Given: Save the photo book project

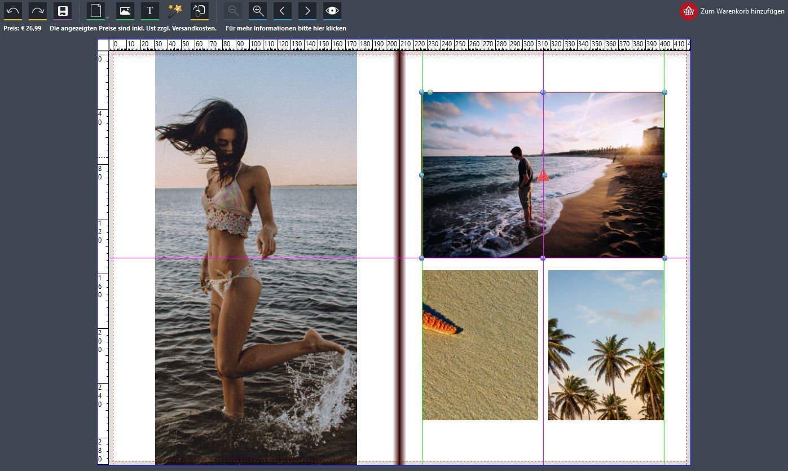Looking at the screenshot, I should (x=63, y=11).
